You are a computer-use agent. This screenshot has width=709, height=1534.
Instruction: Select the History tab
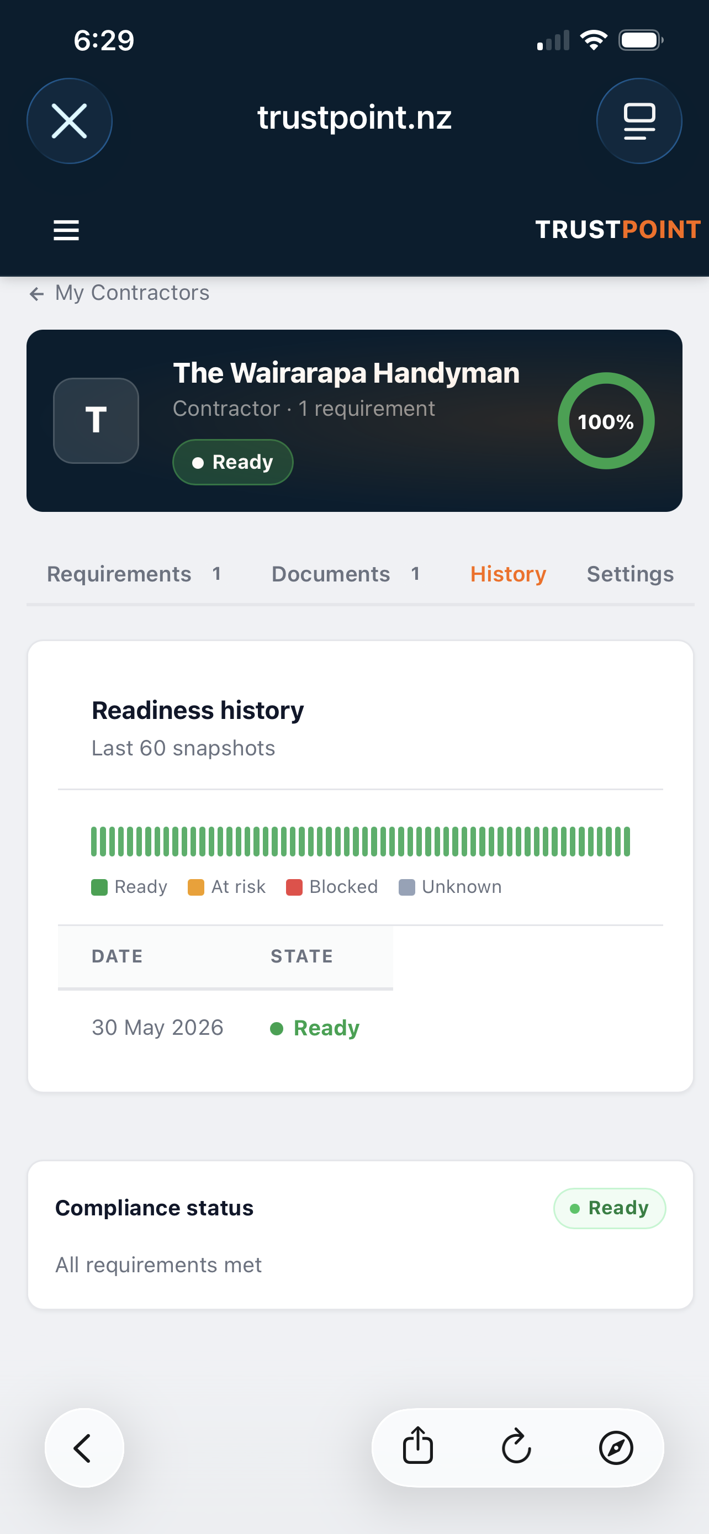(508, 574)
